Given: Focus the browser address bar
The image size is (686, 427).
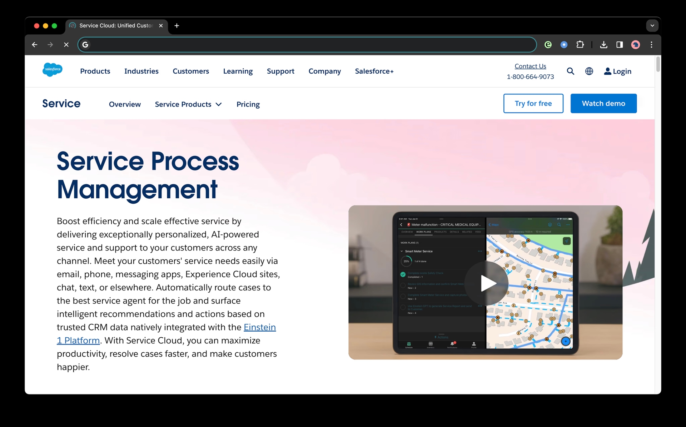Looking at the screenshot, I should 307,45.
